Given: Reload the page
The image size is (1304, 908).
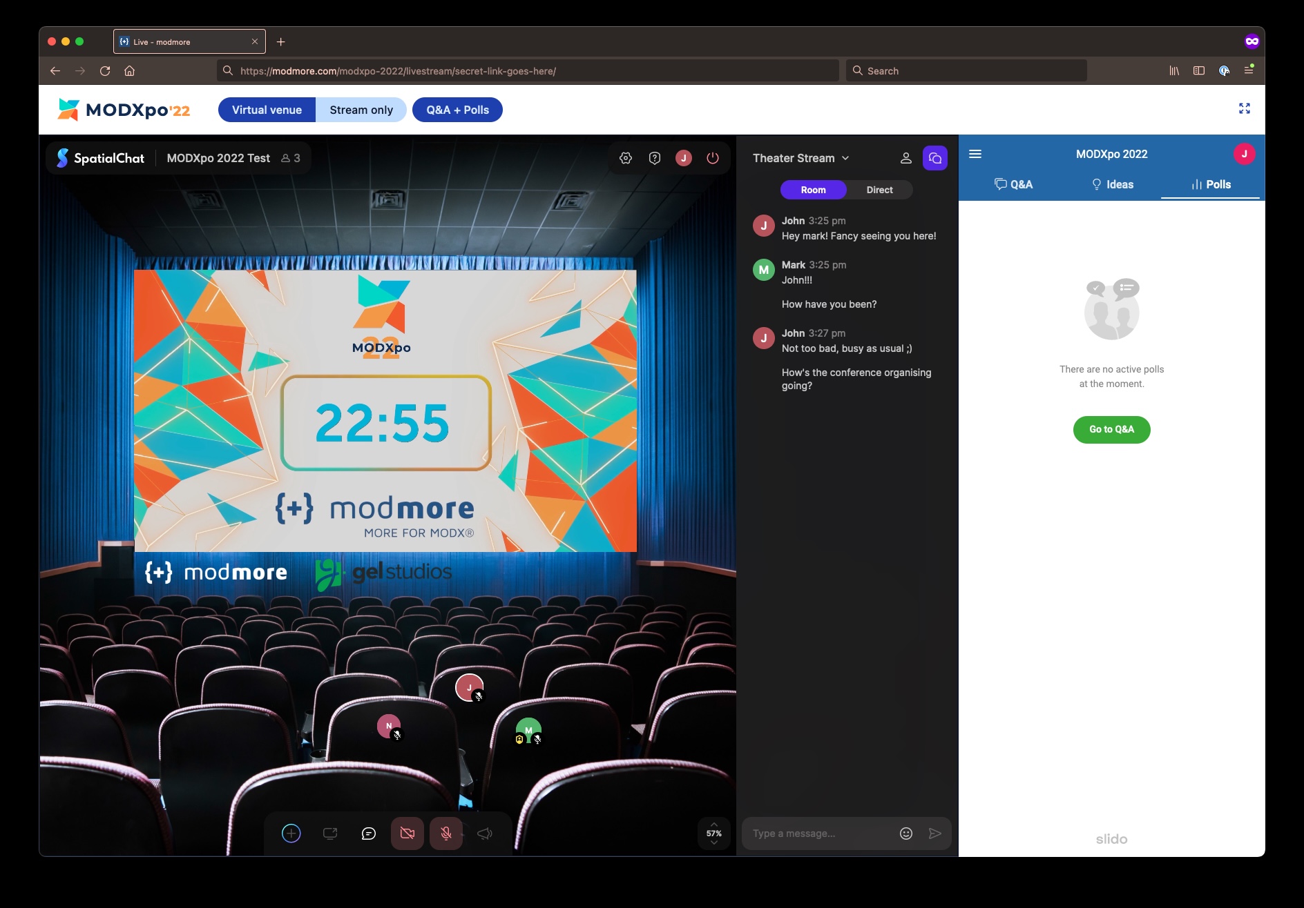Looking at the screenshot, I should pos(105,70).
